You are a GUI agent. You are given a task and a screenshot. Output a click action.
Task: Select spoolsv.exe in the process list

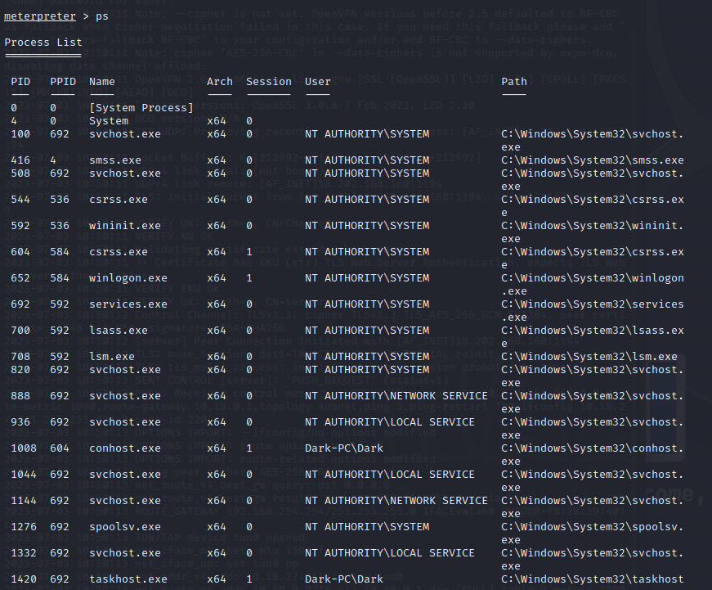(x=125, y=527)
